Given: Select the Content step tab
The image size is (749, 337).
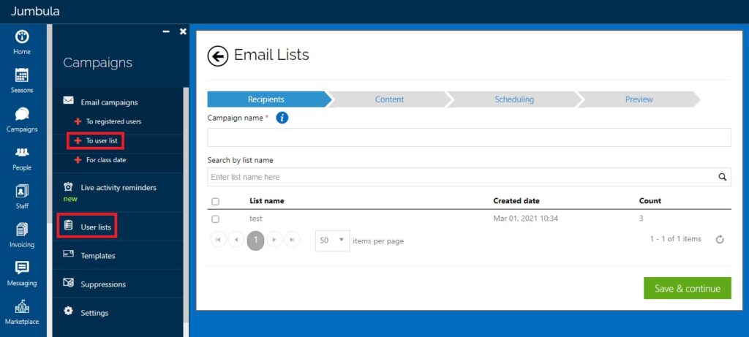Looking at the screenshot, I should (x=389, y=99).
